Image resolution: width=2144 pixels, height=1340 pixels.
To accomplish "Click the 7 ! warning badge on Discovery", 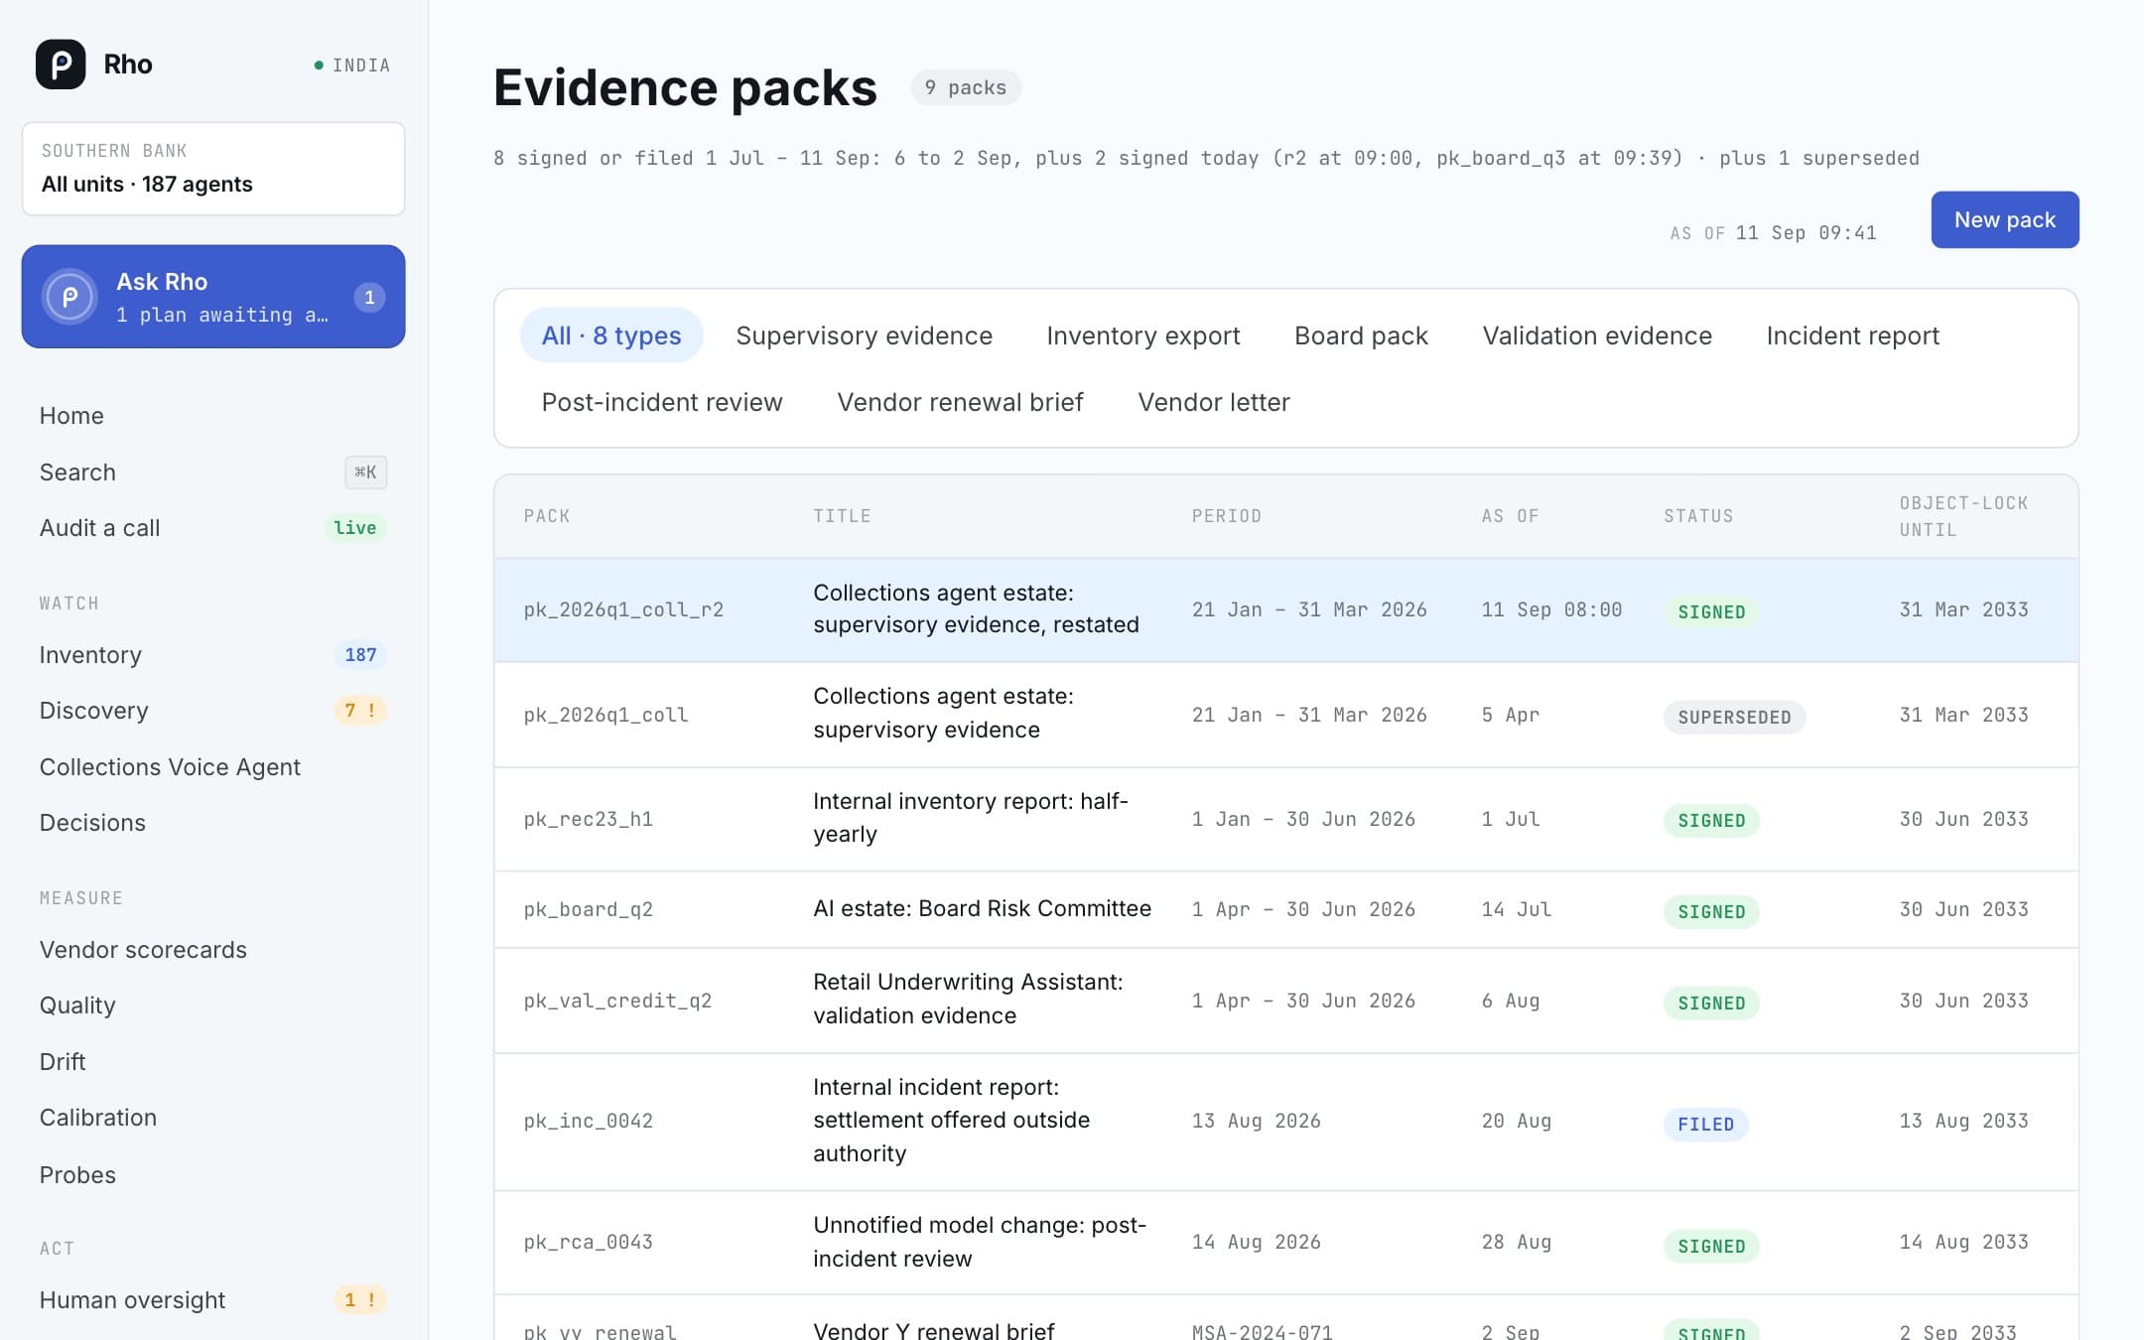I will [x=360, y=711].
